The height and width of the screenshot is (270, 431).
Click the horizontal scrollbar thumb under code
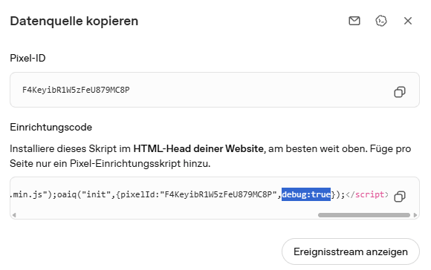[364, 215]
